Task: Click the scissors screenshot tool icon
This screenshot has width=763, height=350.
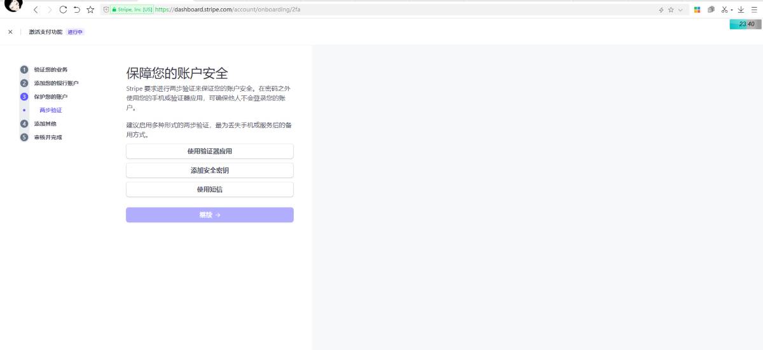Action: coord(724,10)
